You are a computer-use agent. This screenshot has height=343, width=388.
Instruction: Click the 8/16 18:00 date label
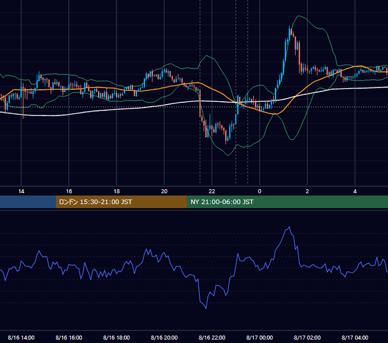tap(116, 337)
